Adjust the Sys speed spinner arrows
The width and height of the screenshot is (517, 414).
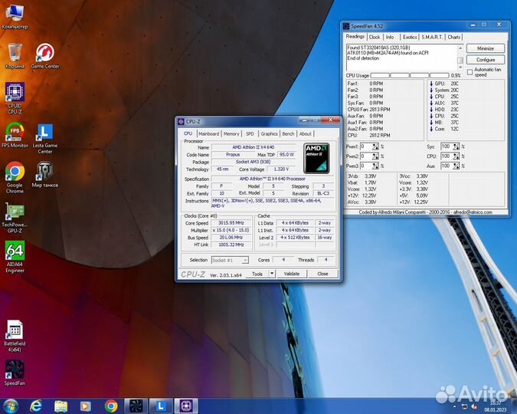point(456,146)
